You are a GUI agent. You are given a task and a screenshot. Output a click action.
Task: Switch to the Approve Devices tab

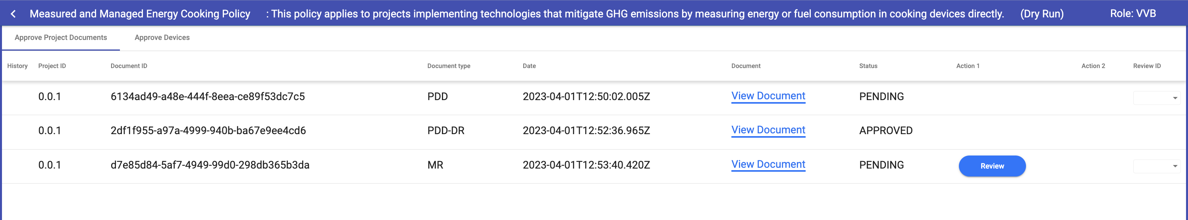pyautogui.click(x=162, y=38)
